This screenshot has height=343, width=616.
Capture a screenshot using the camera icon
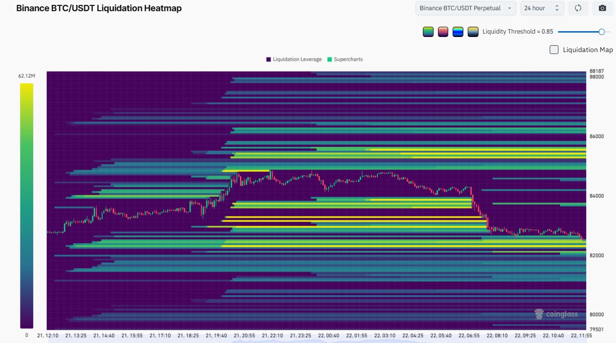click(x=602, y=8)
